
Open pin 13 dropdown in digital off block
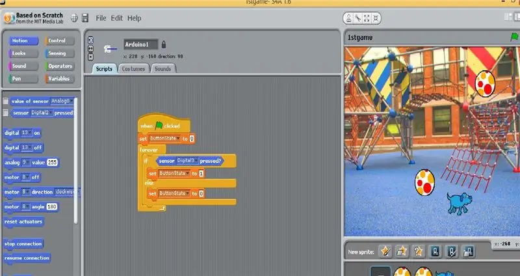27,148
